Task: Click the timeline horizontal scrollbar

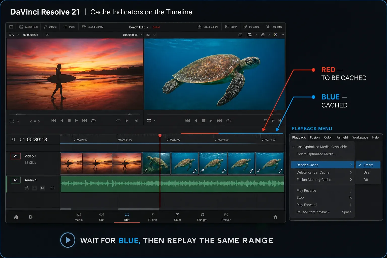Action: tap(139, 209)
